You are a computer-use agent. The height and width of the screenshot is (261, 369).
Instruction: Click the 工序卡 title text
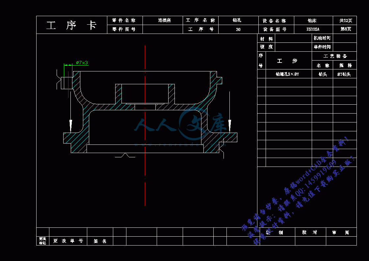(x=71, y=25)
